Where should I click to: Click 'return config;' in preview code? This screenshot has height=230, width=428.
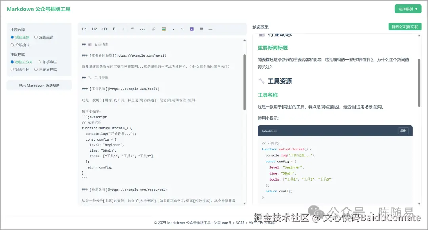tap(279, 191)
